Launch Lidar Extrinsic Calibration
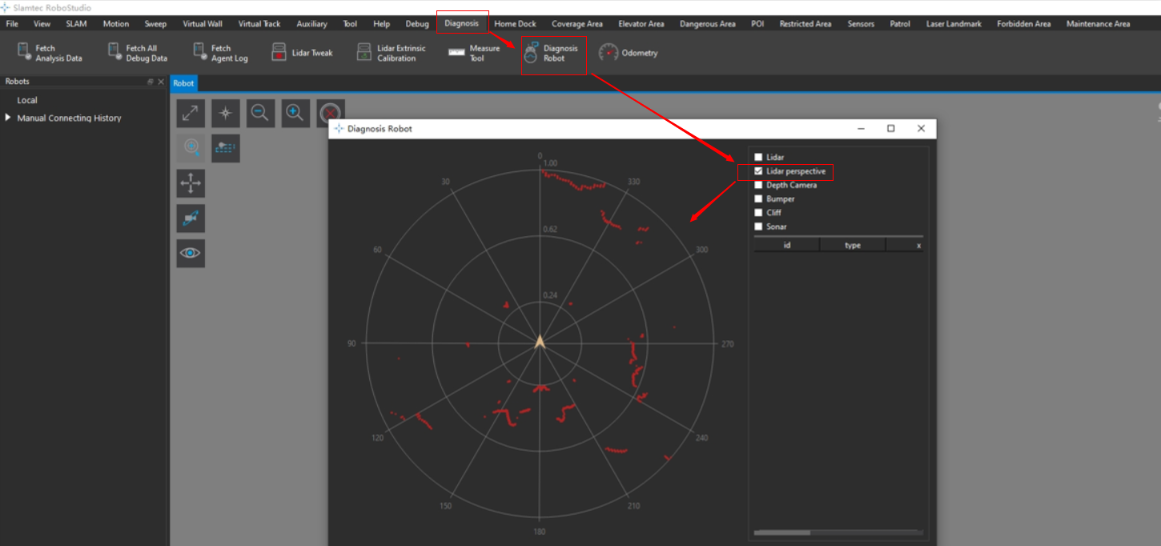Viewport: 1161px width, 546px height. click(392, 53)
